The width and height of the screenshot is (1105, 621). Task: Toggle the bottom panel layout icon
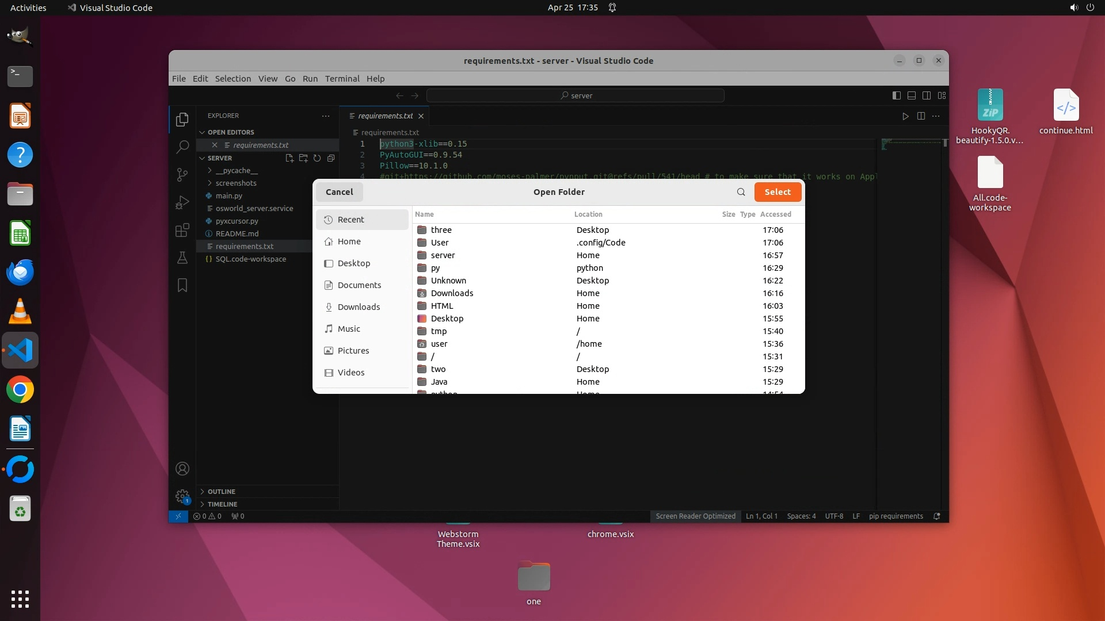(912, 95)
